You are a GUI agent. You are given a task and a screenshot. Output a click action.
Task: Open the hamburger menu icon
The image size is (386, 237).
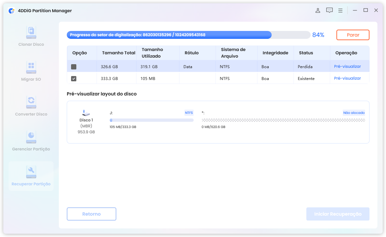point(340,11)
